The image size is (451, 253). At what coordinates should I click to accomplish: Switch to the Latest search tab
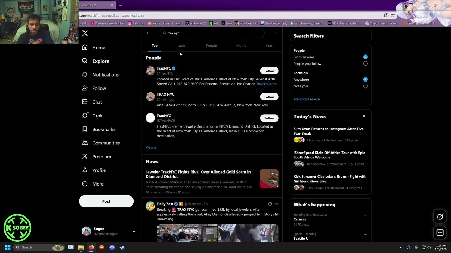tap(182, 46)
